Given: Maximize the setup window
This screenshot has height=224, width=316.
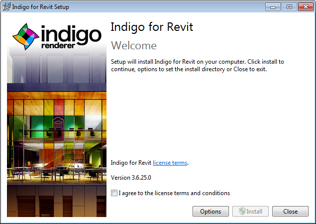Looking at the screenshot, I should [289, 7].
